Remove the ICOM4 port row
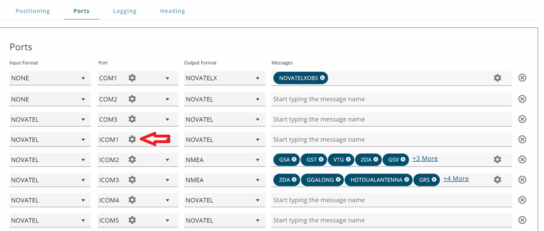Viewport: 544px width, 231px height. coord(522,199)
